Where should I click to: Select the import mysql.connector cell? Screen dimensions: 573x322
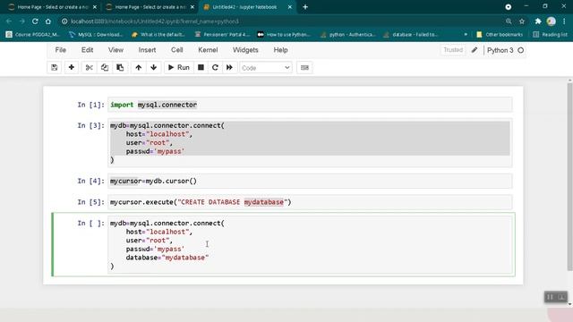(310, 105)
